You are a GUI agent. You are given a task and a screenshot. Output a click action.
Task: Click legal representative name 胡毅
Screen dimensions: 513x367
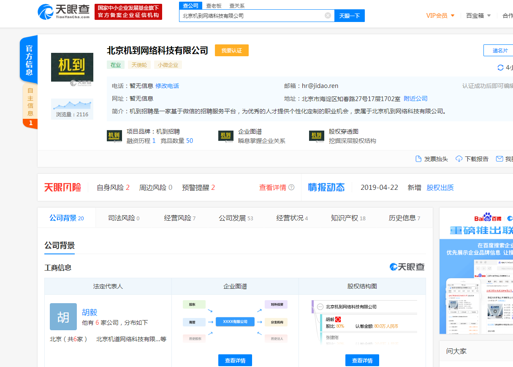coord(90,312)
